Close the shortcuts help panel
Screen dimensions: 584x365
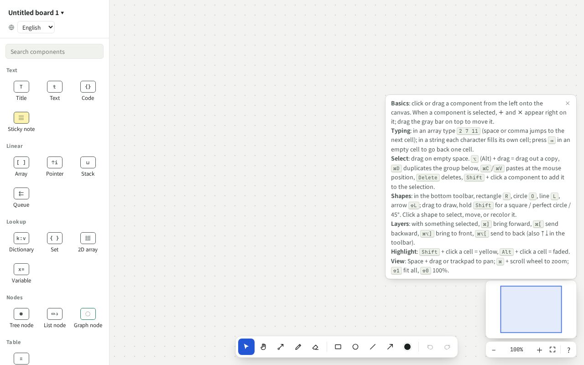point(568,103)
